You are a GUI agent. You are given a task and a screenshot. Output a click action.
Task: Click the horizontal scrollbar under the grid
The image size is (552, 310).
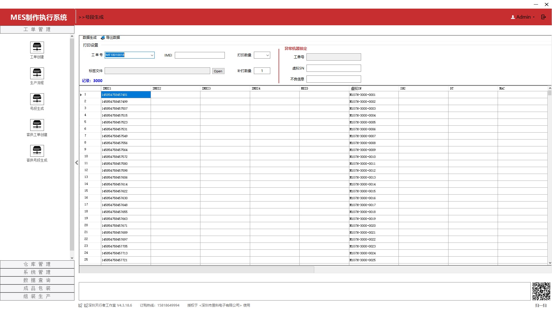pos(196,270)
